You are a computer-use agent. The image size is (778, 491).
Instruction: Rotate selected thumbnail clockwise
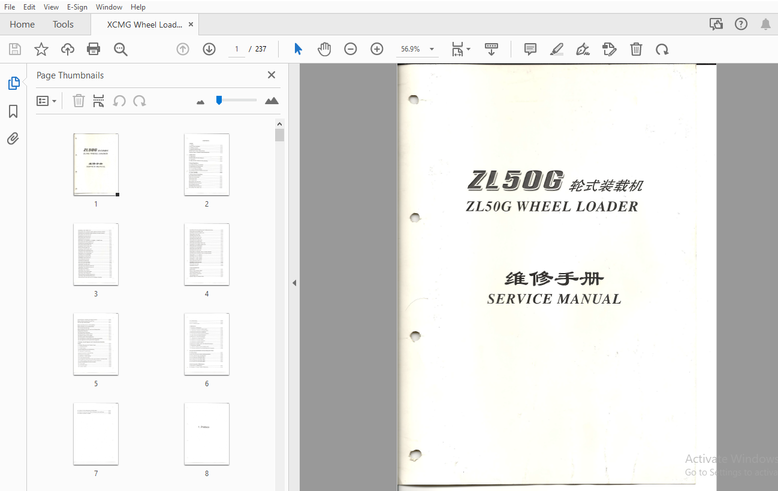(140, 101)
